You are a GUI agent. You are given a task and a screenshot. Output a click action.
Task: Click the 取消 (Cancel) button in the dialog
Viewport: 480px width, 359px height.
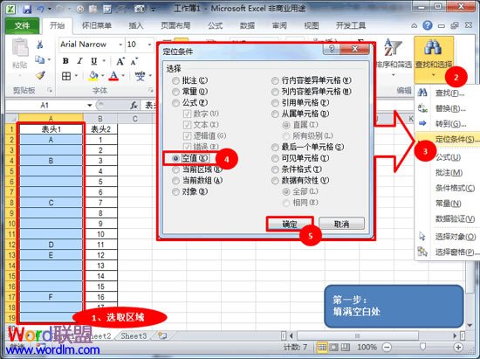pyautogui.click(x=341, y=224)
